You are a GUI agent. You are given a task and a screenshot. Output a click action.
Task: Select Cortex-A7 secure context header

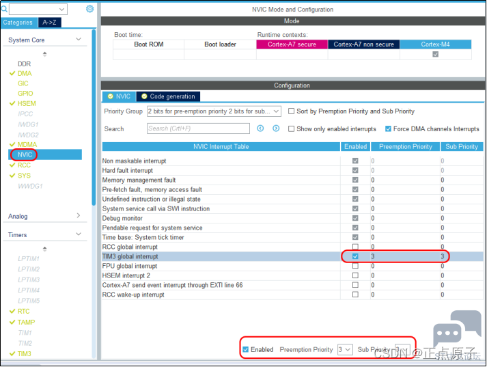coord(292,44)
